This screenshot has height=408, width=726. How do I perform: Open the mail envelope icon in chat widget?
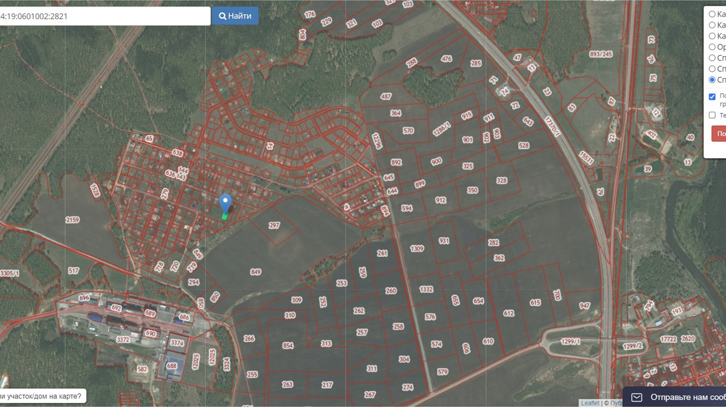[637, 397]
